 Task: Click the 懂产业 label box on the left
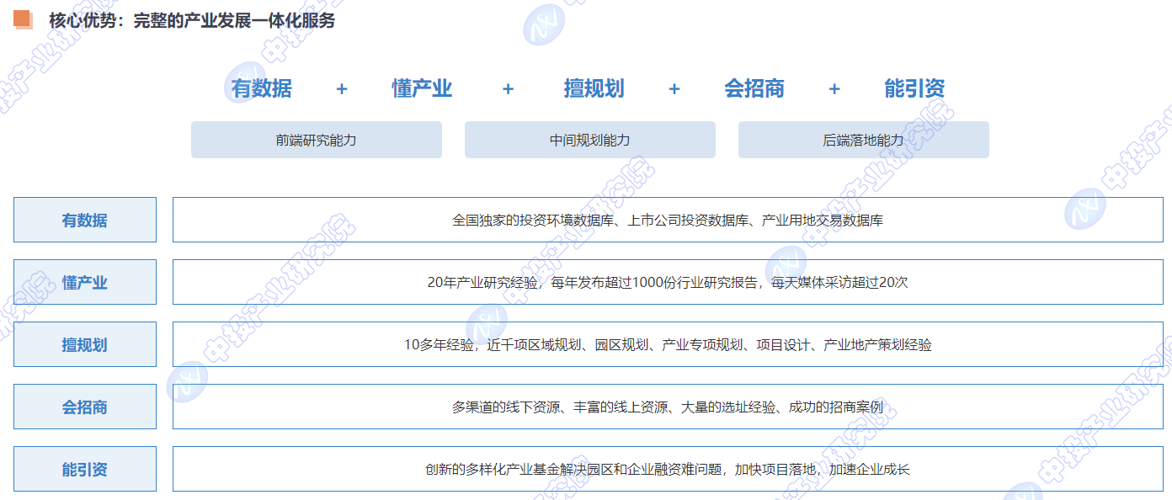85,282
